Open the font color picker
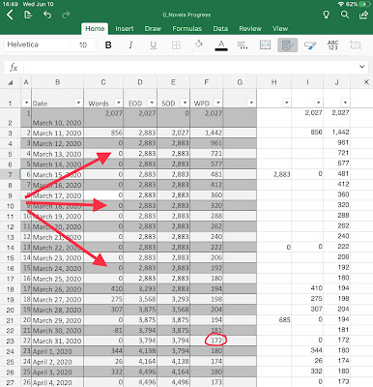 221,45
